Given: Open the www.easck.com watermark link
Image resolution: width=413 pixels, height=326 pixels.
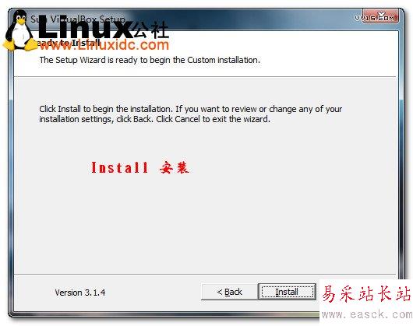Looking at the screenshot, I should tap(367, 314).
